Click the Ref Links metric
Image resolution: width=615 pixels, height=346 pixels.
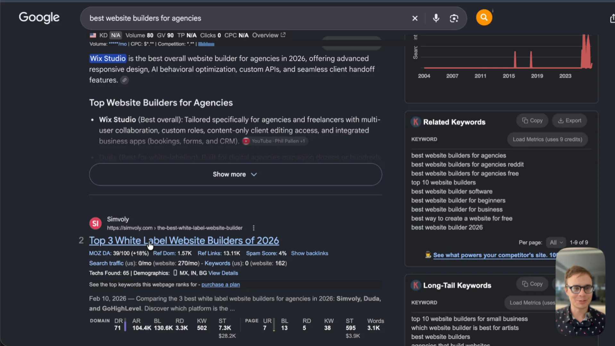209,253
